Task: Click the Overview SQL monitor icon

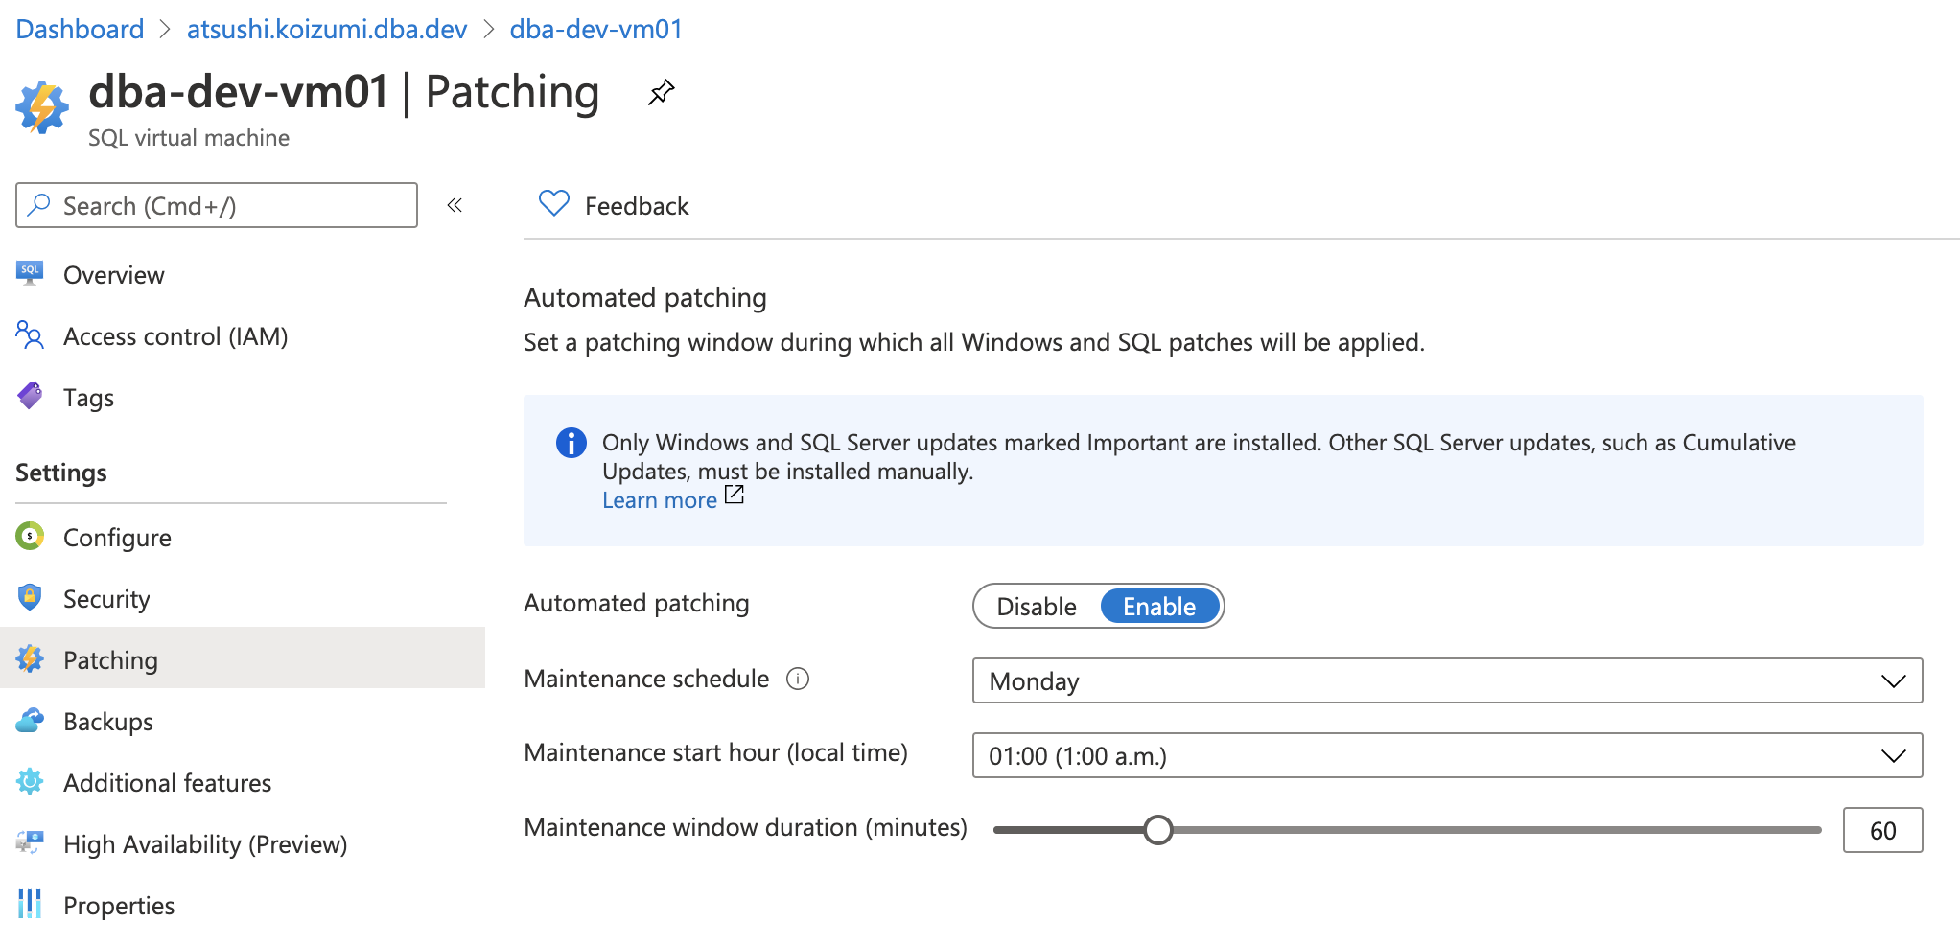Action: (x=30, y=274)
